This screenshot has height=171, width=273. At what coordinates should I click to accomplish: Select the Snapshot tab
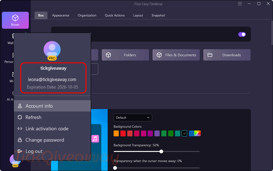158,15
